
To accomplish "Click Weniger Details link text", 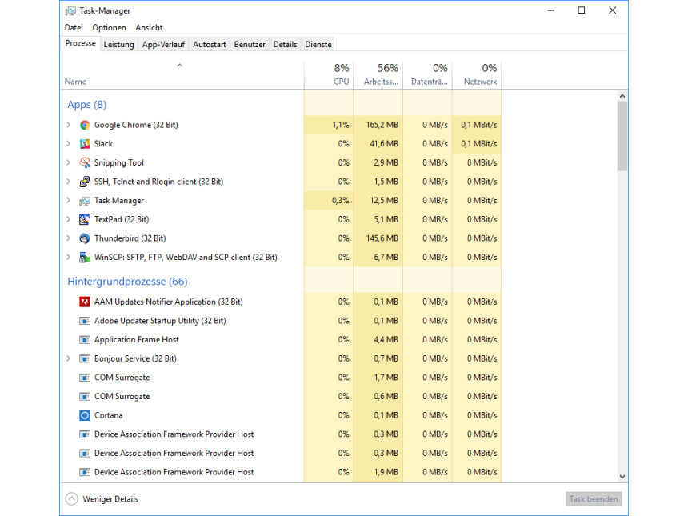I will [110, 499].
